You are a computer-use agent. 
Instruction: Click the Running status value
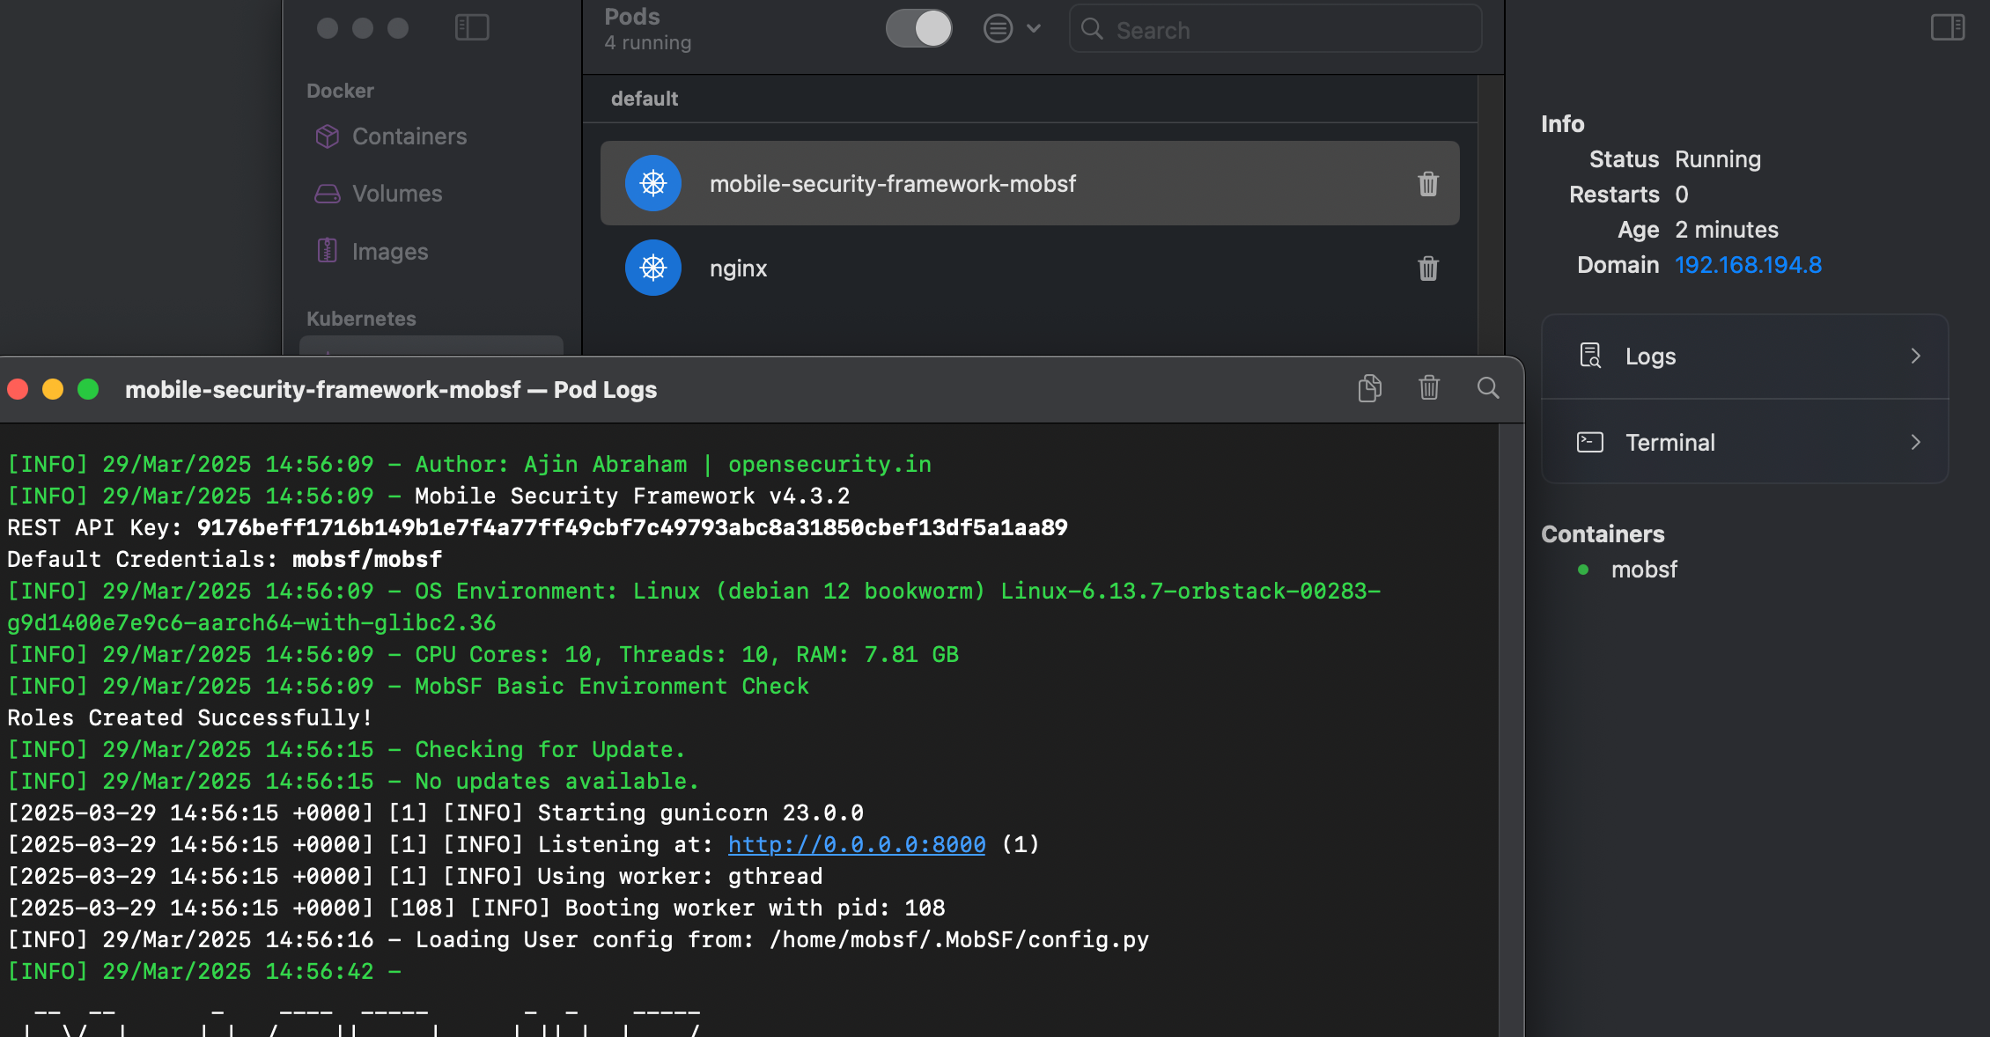pos(1718,159)
